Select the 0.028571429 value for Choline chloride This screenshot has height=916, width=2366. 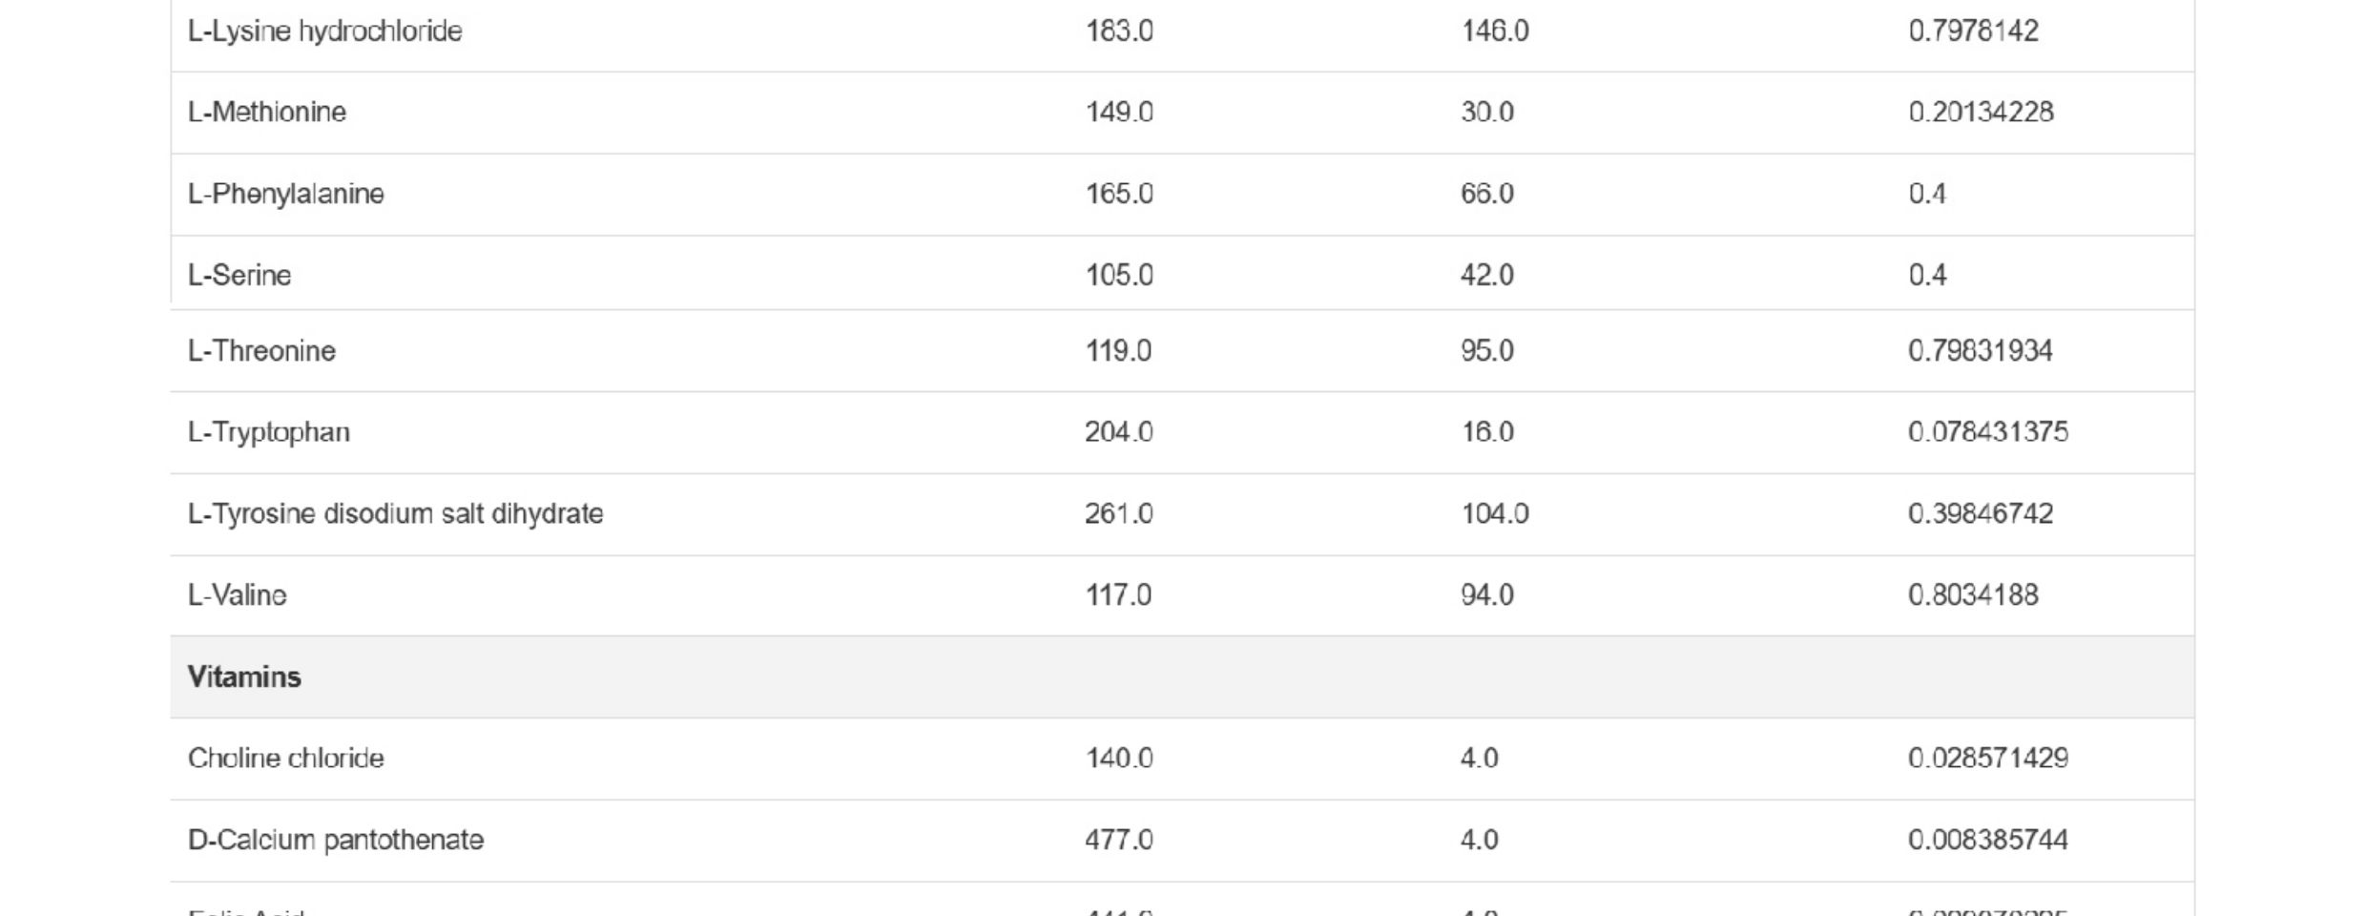(x=1988, y=759)
